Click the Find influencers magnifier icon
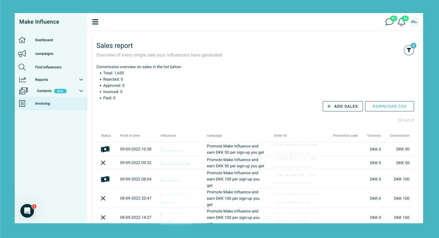This screenshot has height=238, width=439. point(22,67)
